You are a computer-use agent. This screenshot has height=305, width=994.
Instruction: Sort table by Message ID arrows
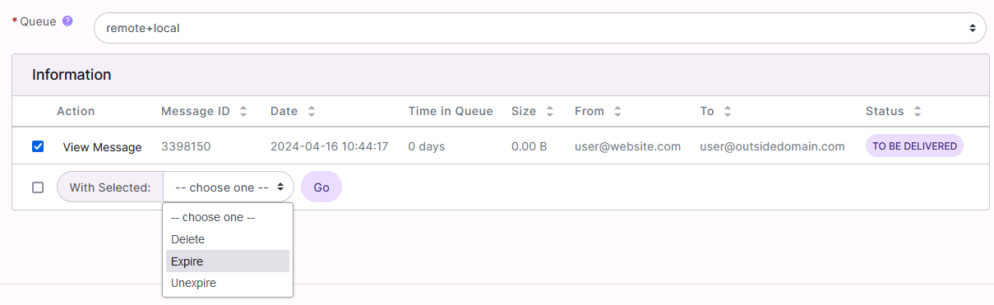(x=243, y=111)
